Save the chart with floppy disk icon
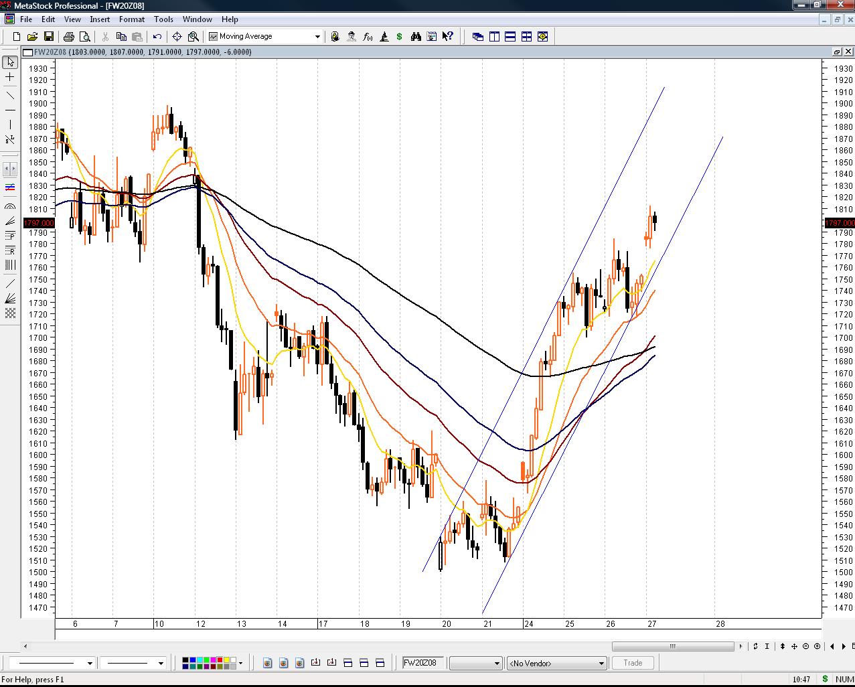This screenshot has height=687, width=855. point(49,37)
